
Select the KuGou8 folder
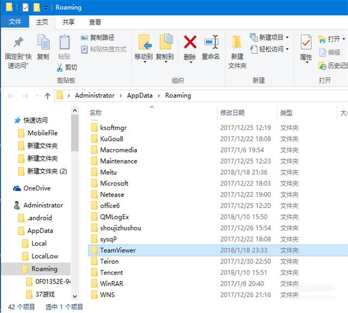(107, 139)
